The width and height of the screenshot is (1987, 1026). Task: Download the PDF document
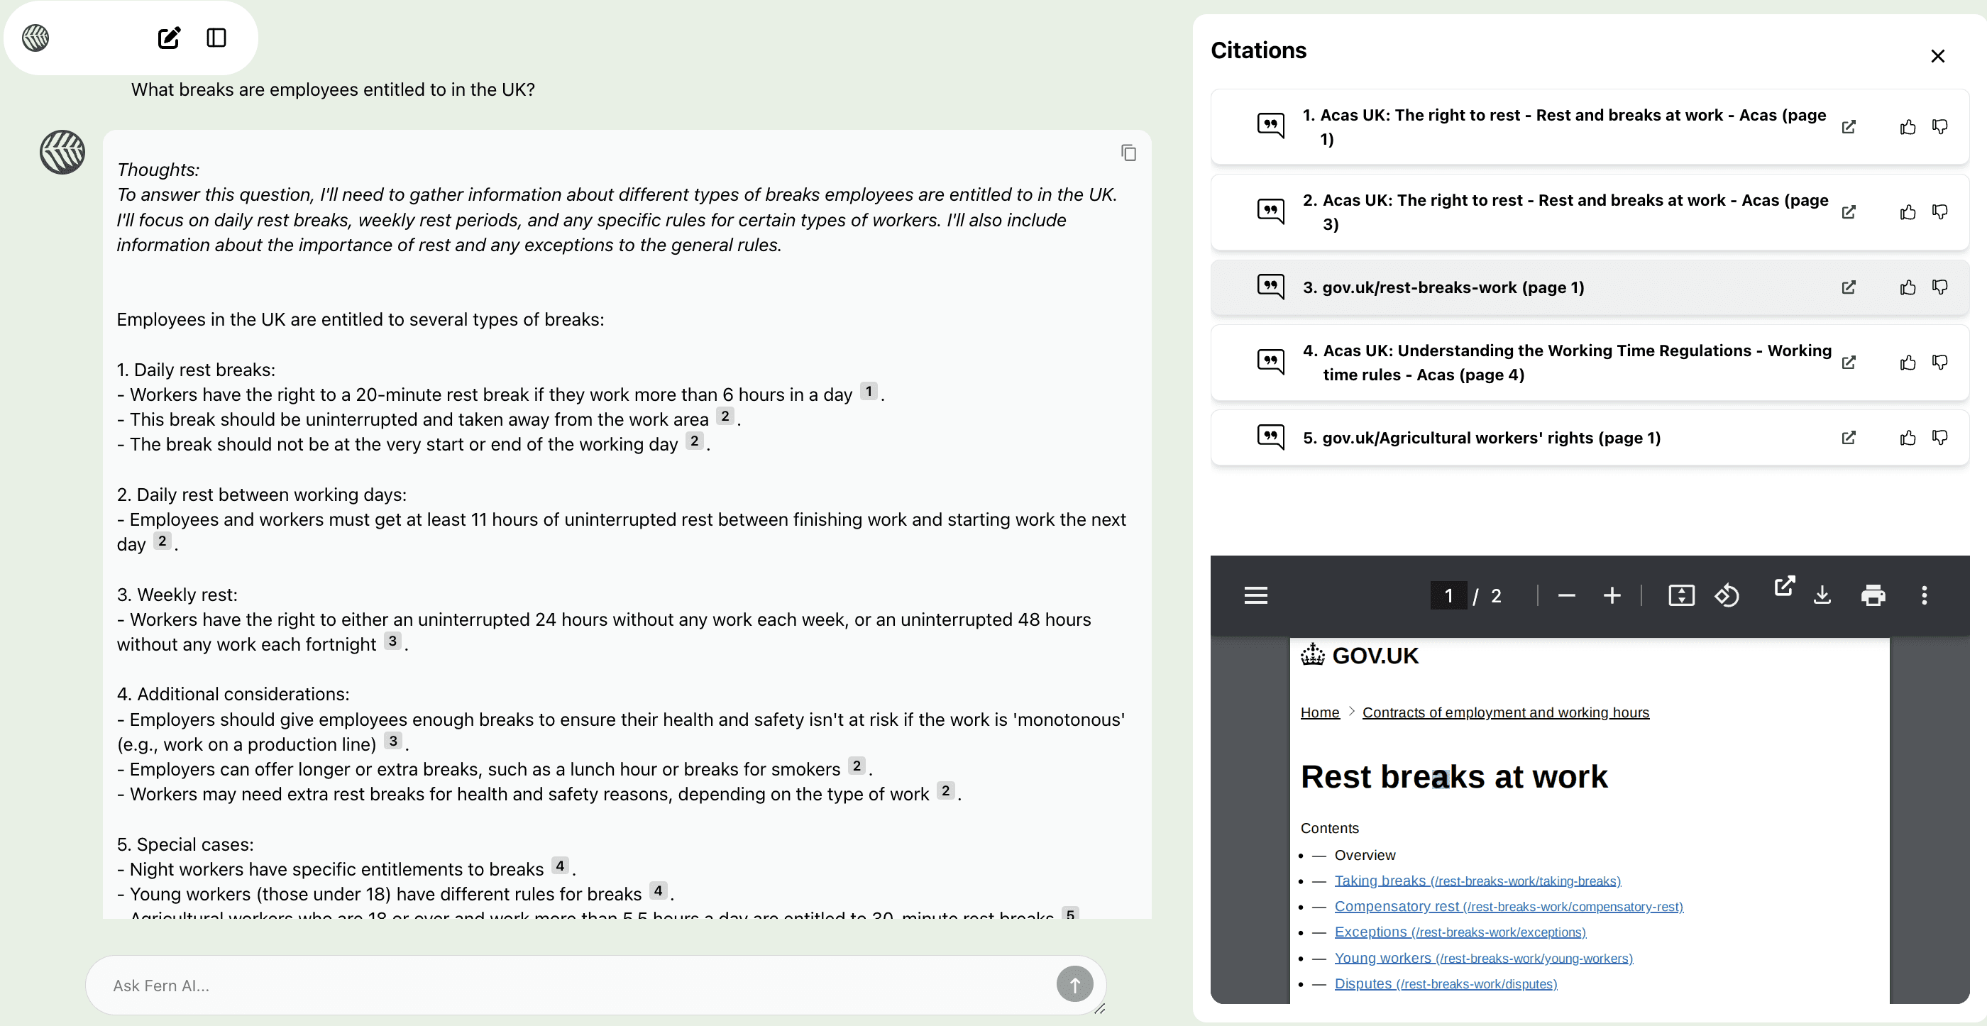[x=1822, y=595]
